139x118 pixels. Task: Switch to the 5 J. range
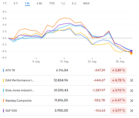tap(74, 3)
